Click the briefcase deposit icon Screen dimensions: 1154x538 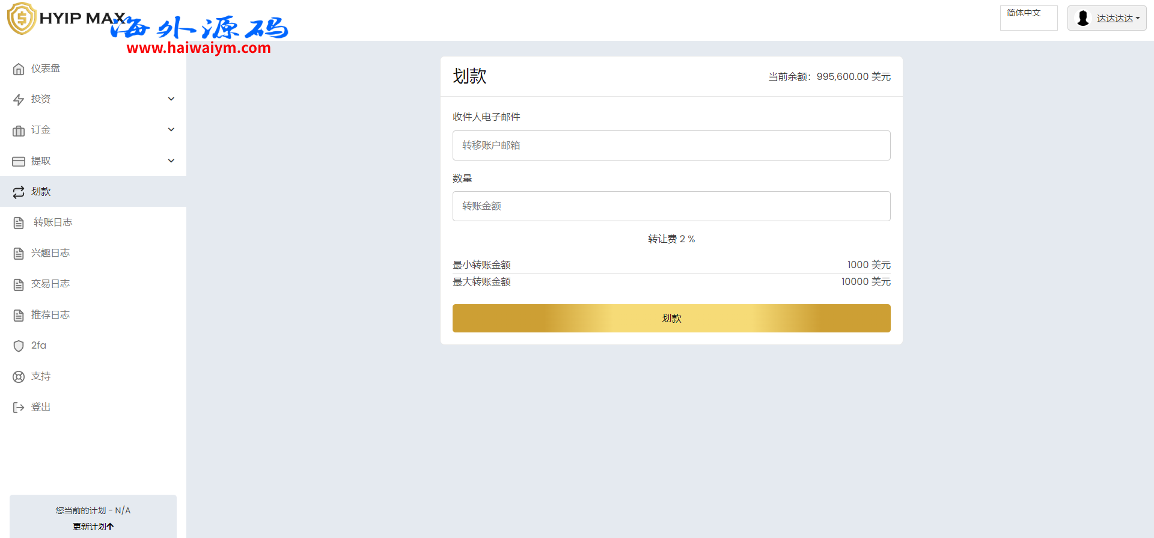[x=19, y=130]
